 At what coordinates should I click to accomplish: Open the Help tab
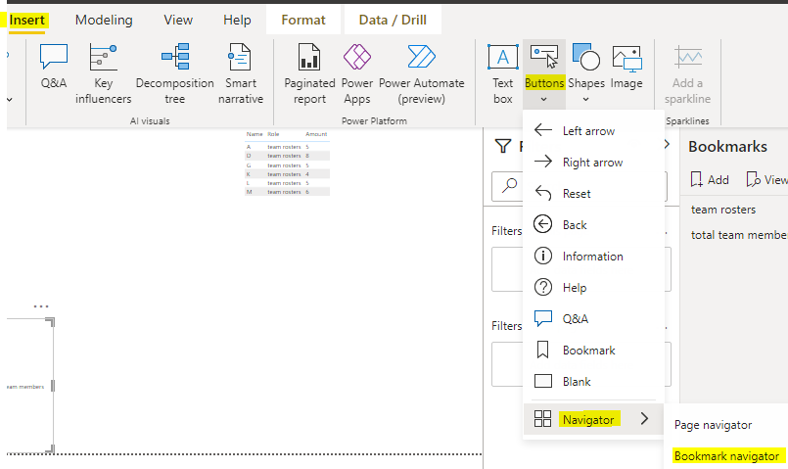[237, 21]
